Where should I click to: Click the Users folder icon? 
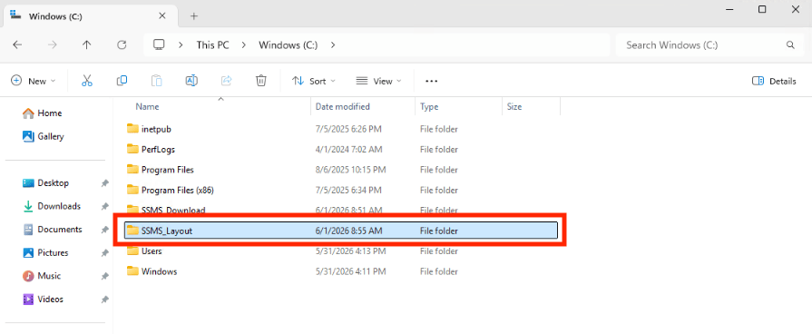tap(133, 251)
